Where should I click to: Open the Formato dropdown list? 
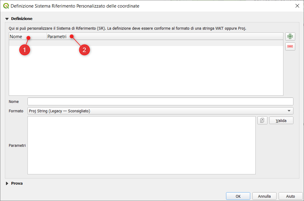coord(160,111)
